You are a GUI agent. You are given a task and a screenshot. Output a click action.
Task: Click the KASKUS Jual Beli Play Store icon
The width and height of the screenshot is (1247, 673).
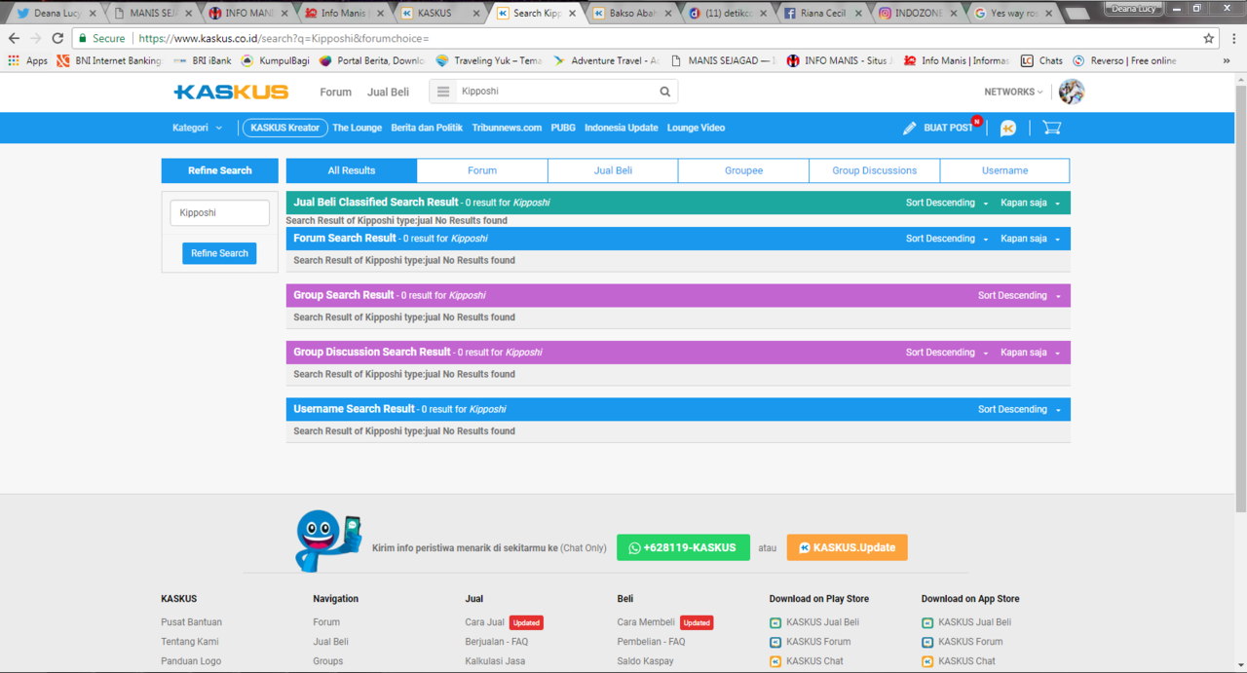(x=775, y=622)
